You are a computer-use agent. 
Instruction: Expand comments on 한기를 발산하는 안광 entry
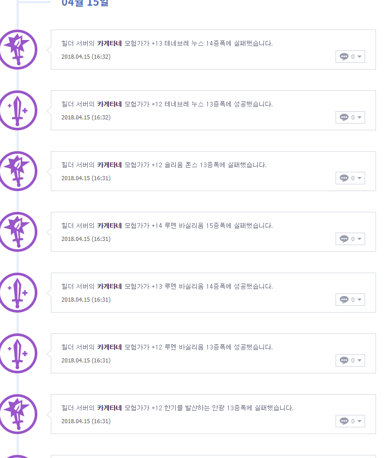click(350, 421)
